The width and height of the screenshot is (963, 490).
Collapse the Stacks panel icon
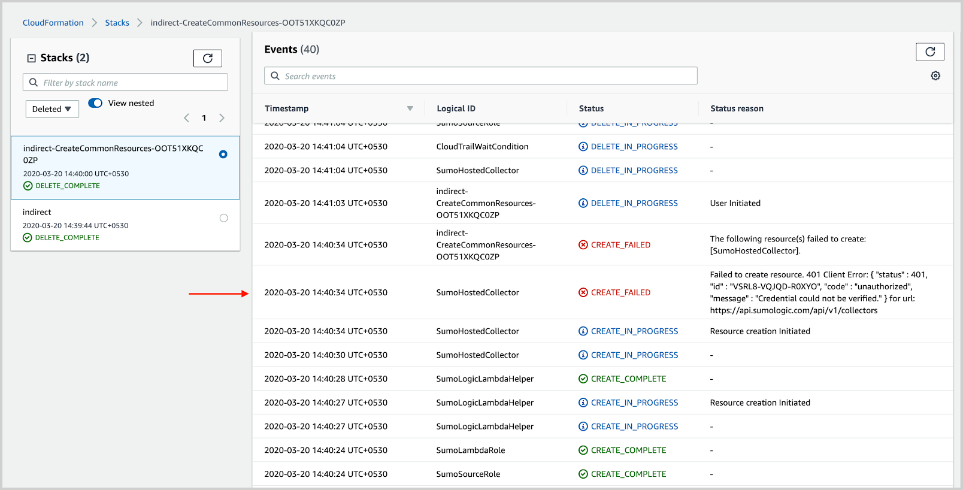point(32,58)
